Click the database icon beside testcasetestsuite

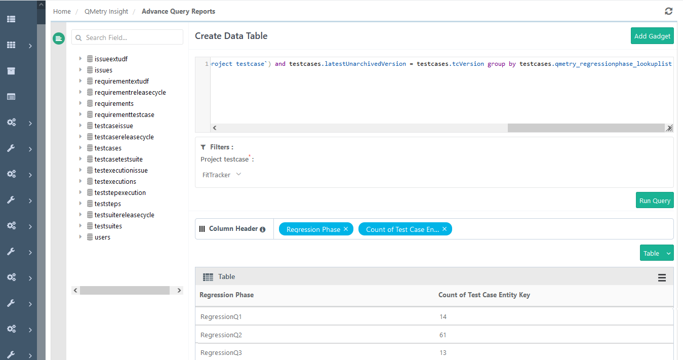click(x=90, y=159)
